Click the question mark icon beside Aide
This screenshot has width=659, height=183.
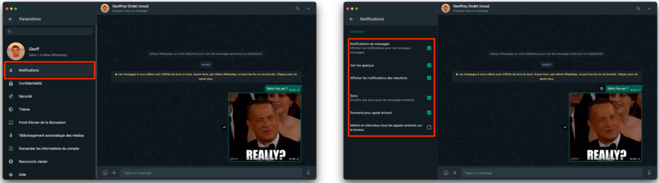[11, 175]
